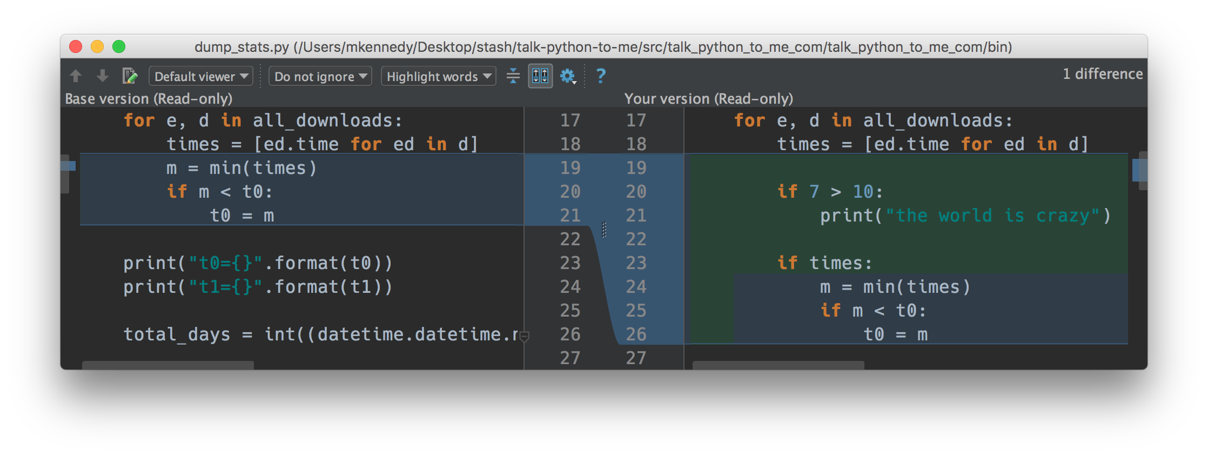Viewport: 1208px width, 456px height.
Task: Click the red close window button
Action: coord(76,47)
